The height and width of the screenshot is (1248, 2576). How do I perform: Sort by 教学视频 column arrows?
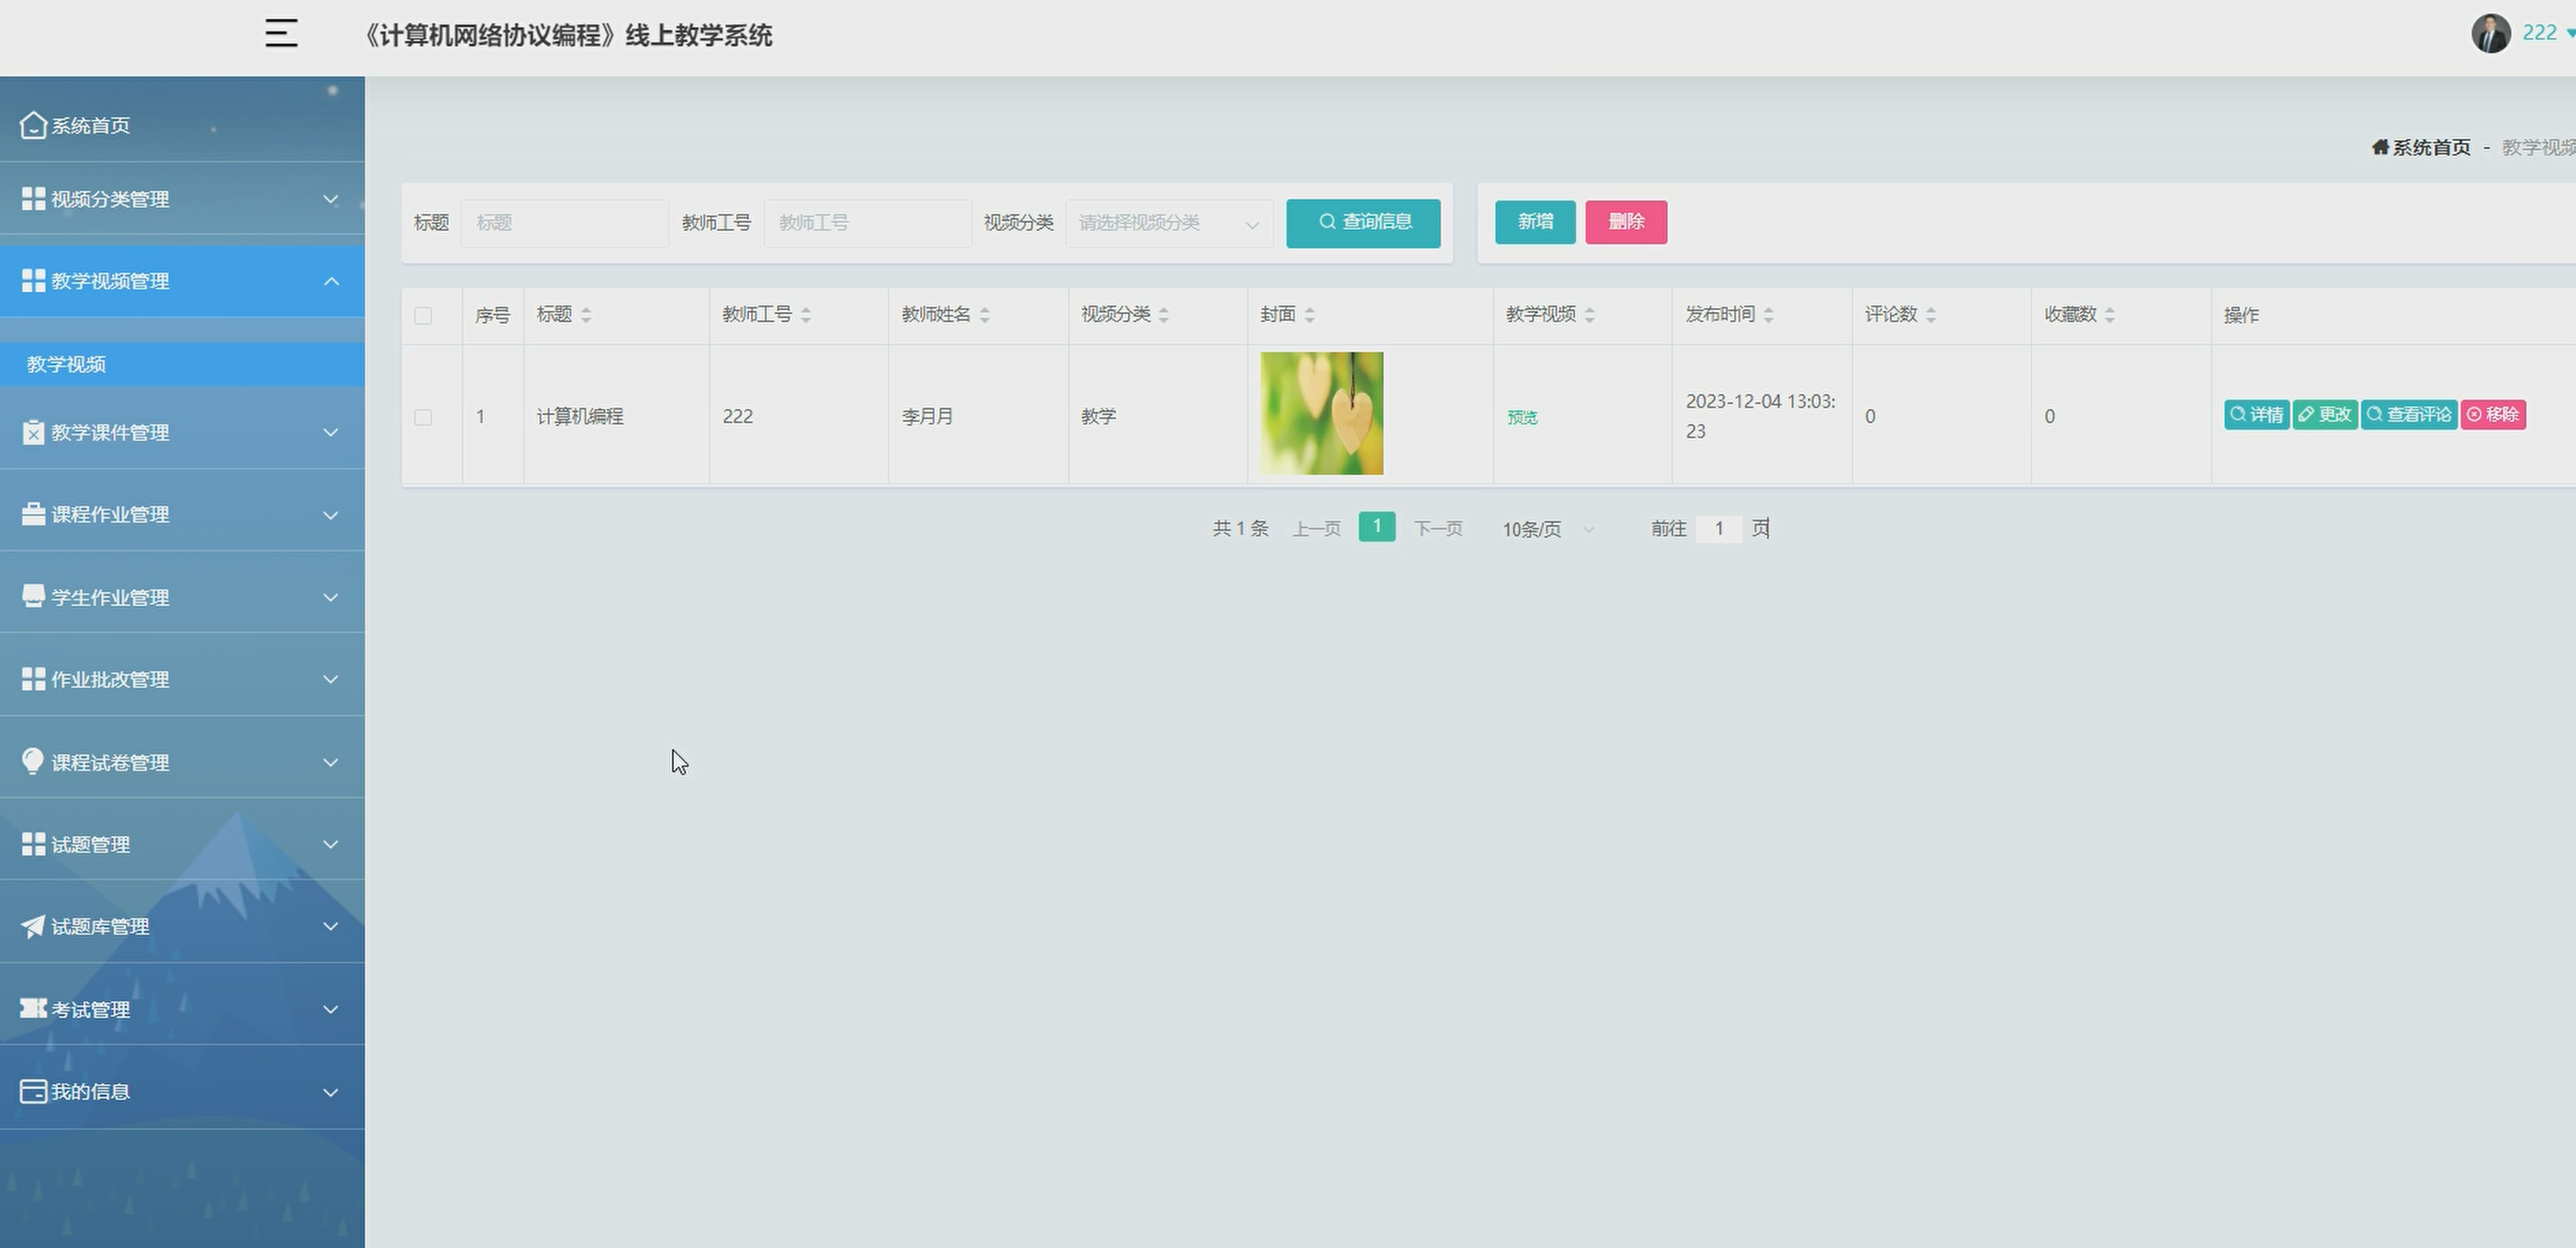click(x=1590, y=315)
